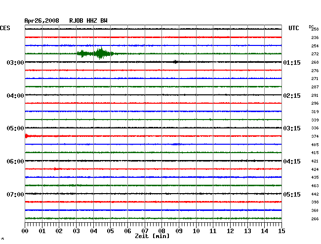The height and width of the screenshot is (244, 321).
Task: Click the DC value 463
Action: [315, 186]
